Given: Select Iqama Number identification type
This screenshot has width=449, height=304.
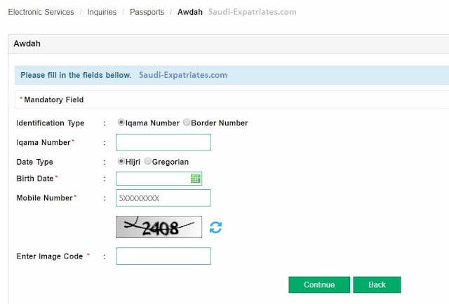Looking at the screenshot, I should pyautogui.click(x=121, y=123).
